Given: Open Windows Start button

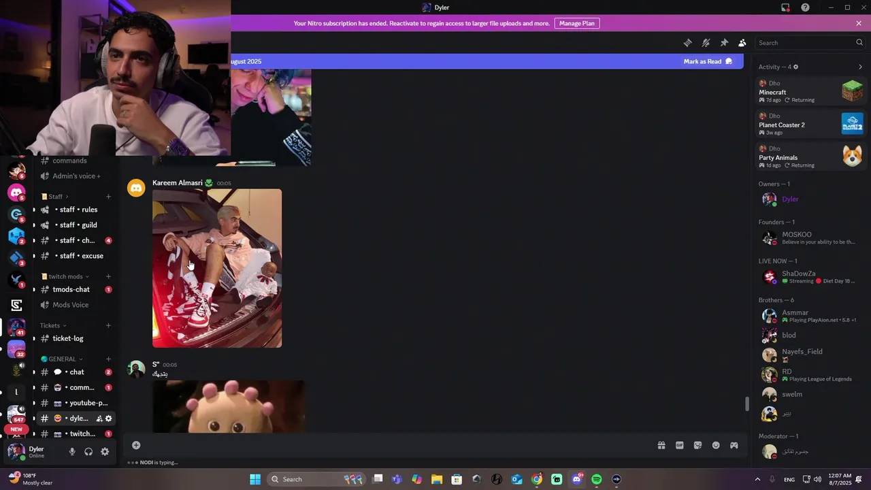Looking at the screenshot, I should [x=255, y=479].
